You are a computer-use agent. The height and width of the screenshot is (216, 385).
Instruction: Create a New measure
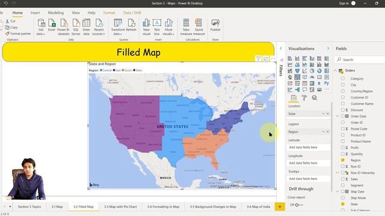pyautogui.click(x=186, y=27)
